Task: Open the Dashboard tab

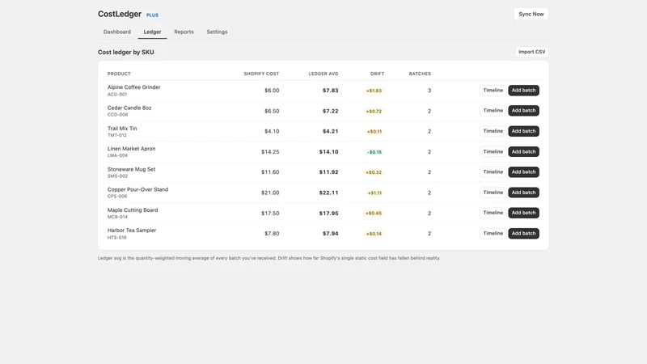Action: click(x=116, y=32)
